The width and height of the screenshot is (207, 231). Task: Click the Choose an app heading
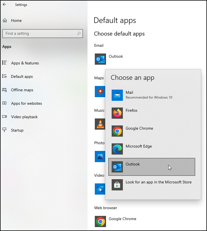pyautogui.click(x=132, y=78)
